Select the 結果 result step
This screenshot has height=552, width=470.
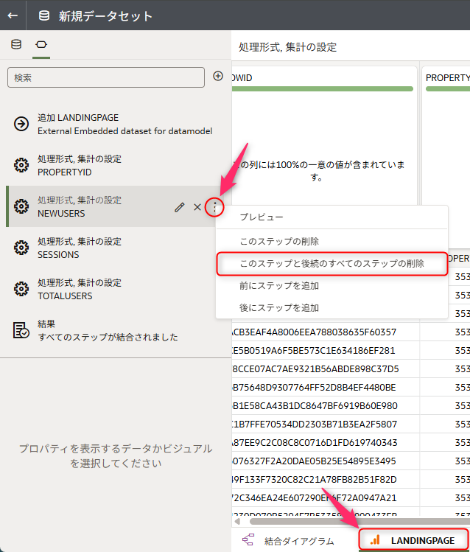(x=116, y=330)
